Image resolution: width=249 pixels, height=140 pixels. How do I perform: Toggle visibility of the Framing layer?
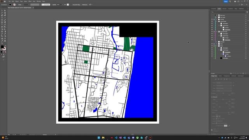pos(212,19)
